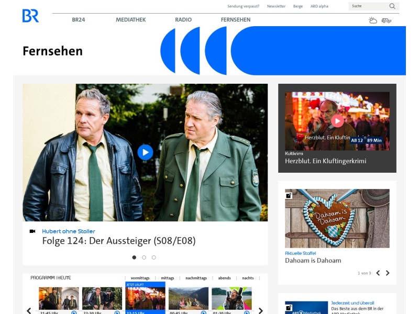Switch to the abends tab

[x=225, y=278]
